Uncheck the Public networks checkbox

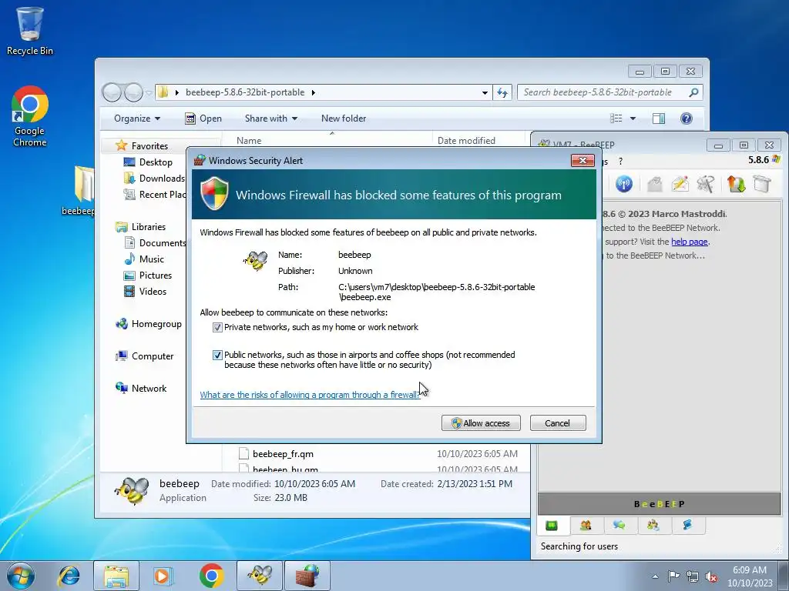click(x=217, y=356)
